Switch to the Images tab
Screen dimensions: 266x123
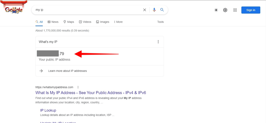pyautogui.click(x=103, y=22)
